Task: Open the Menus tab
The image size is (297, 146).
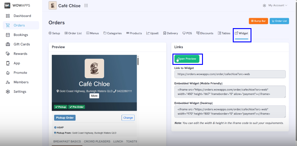Action: (x=92, y=33)
